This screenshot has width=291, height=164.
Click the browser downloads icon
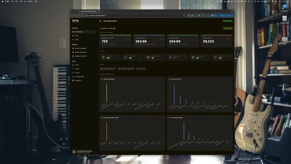[x=208, y=16]
